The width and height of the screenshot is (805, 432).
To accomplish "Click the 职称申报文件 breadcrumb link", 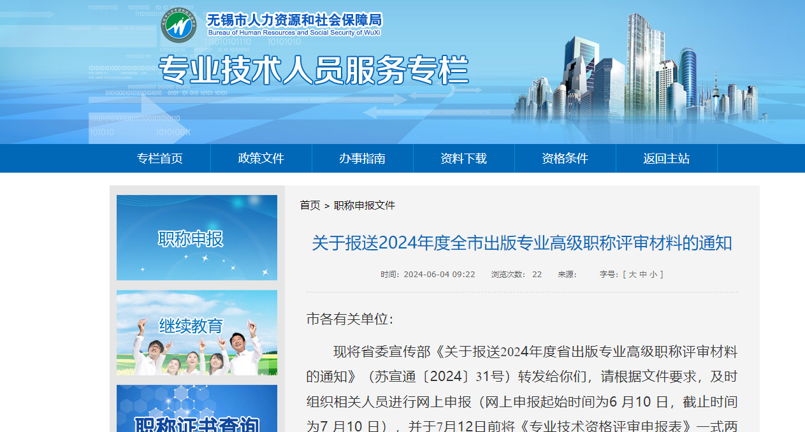I will 365,205.
